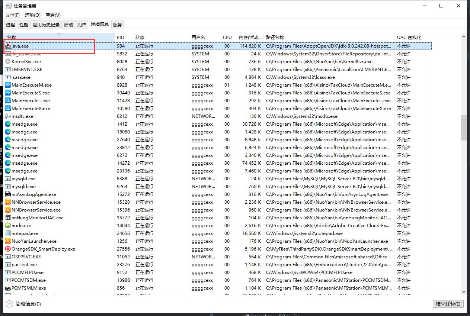This screenshot has width=470, height=316.
Task: Sort by the UAC 虚拟化 column header
Action: pyautogui.click(x=413, y=37)
